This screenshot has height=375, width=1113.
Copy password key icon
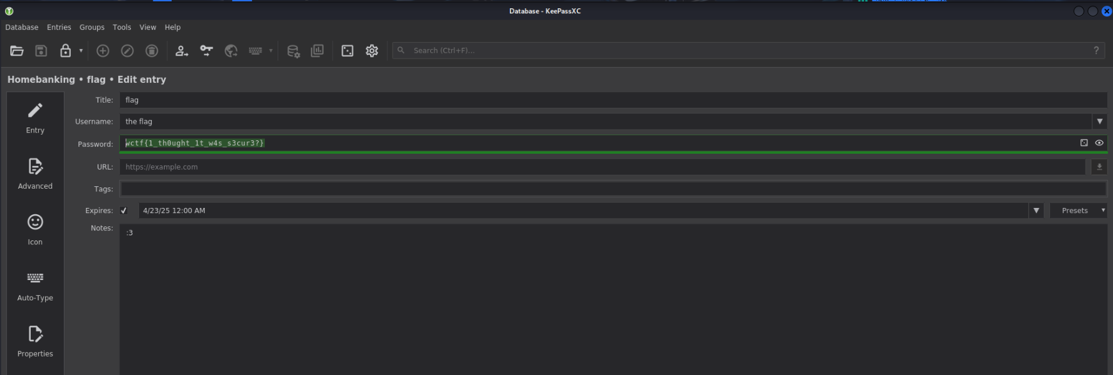[x=206, y=51]
